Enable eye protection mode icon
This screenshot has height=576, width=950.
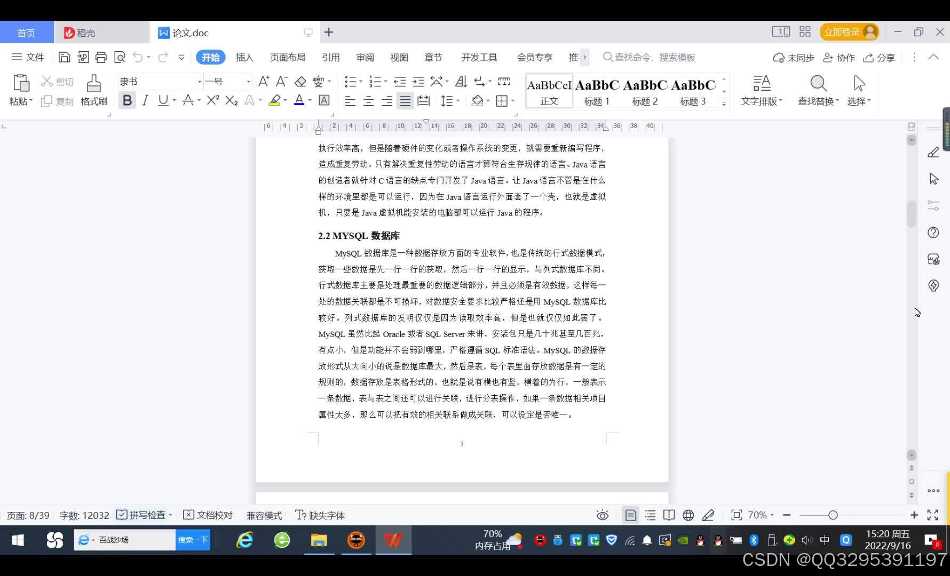[x=603, y=515]
